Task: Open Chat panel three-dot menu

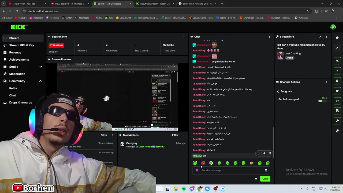Action: [x=270, y=36]
